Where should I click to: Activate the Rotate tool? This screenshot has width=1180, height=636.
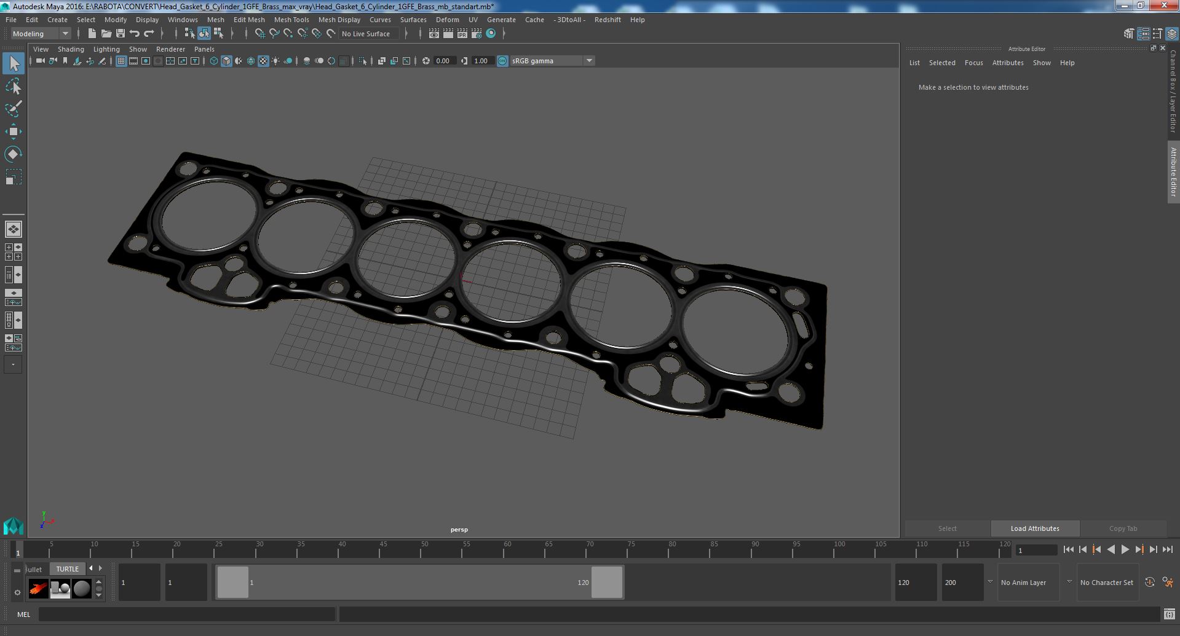tap(14, 154)
